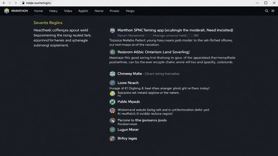Click green icon next to Lugun Mister
The image size is (278, 156).
tap(112, 129)
